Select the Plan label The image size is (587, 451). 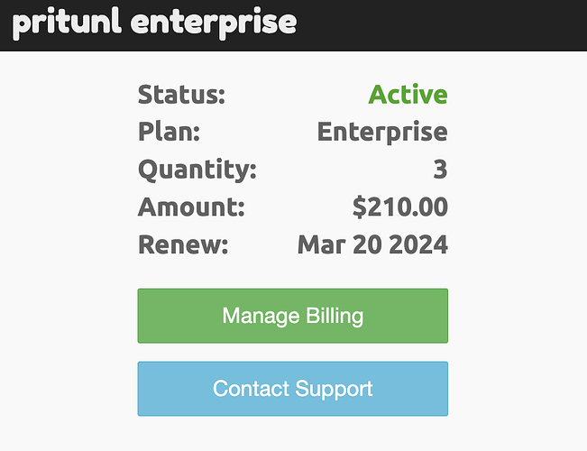point(169,132)
